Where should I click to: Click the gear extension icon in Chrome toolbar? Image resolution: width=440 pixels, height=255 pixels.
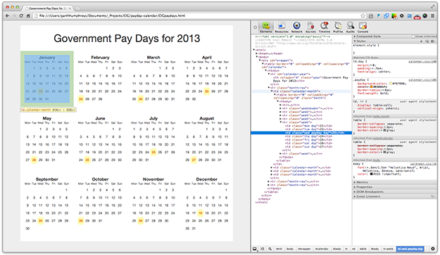tap(401, 16)
